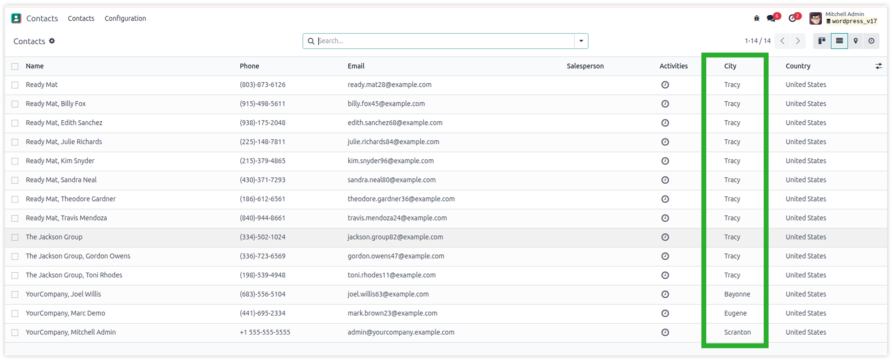The image size is (892, 360).
Task: Select the Sandra Neal row checkbox
Action: pos(15,180)
